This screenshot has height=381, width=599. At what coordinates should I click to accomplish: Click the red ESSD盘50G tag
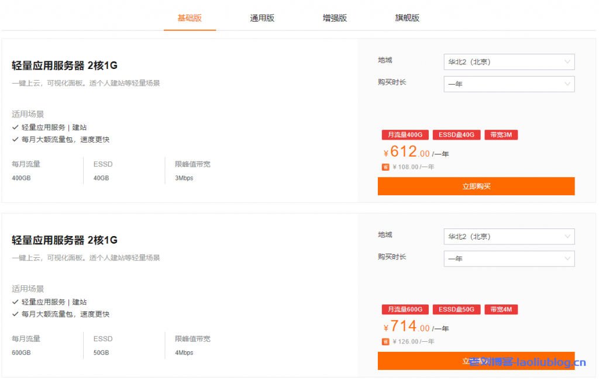coord(456,310)
